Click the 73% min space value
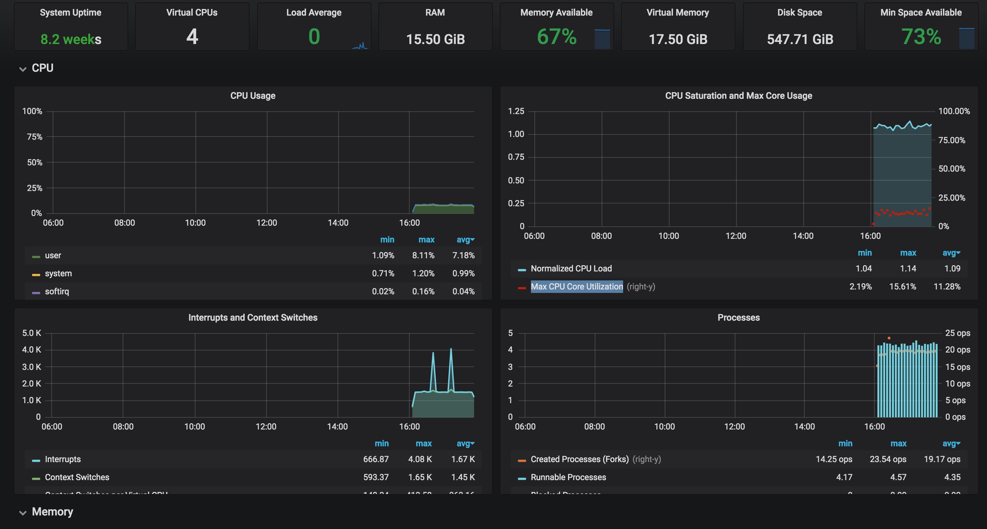 [921, 37]
